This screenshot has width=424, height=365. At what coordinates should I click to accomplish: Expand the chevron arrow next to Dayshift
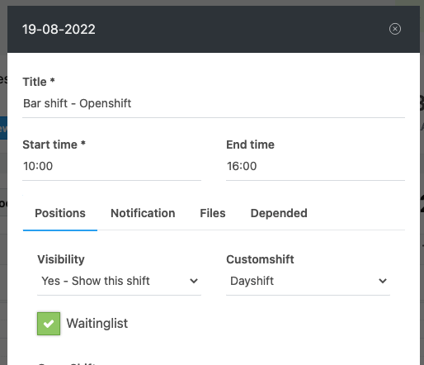click(383, 281)
